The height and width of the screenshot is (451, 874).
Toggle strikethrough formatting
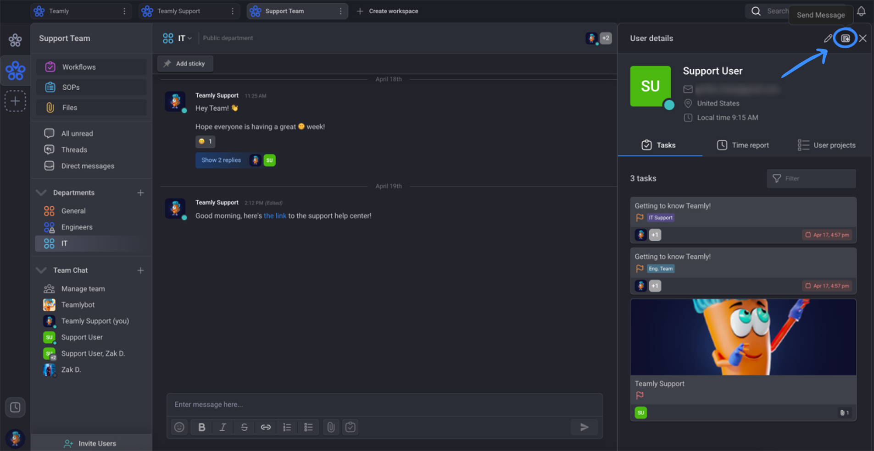click(244, 427)
